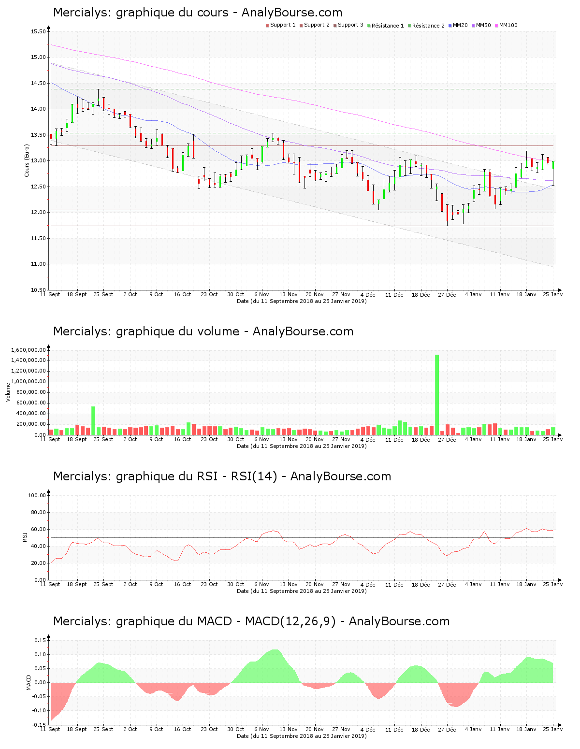
Task: Click '11 Sept' date on price chart axis
Action: (x=50, y=294)
